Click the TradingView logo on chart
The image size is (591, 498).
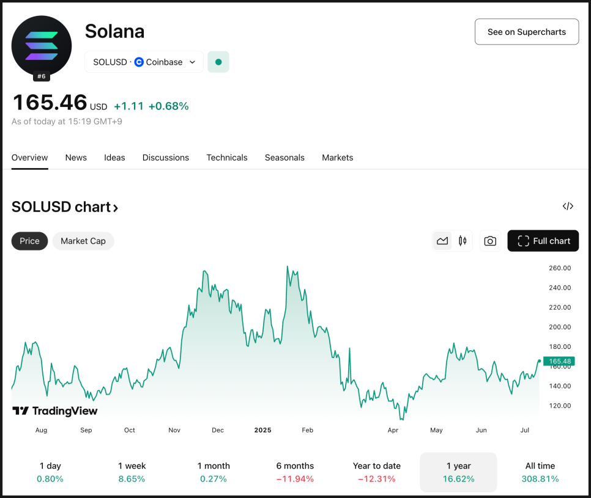pyautogui.click(x=55, y=411)
